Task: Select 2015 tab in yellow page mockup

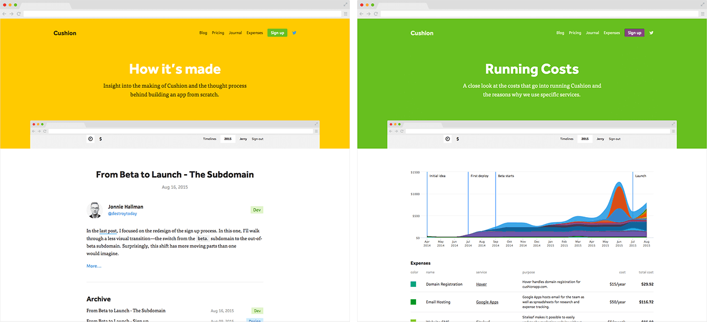Action: pos(228,139)
